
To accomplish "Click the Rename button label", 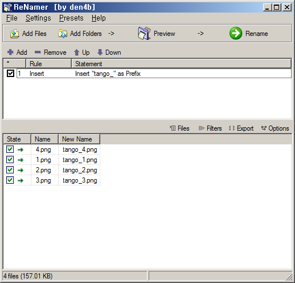I will click(x=257, y=34).
